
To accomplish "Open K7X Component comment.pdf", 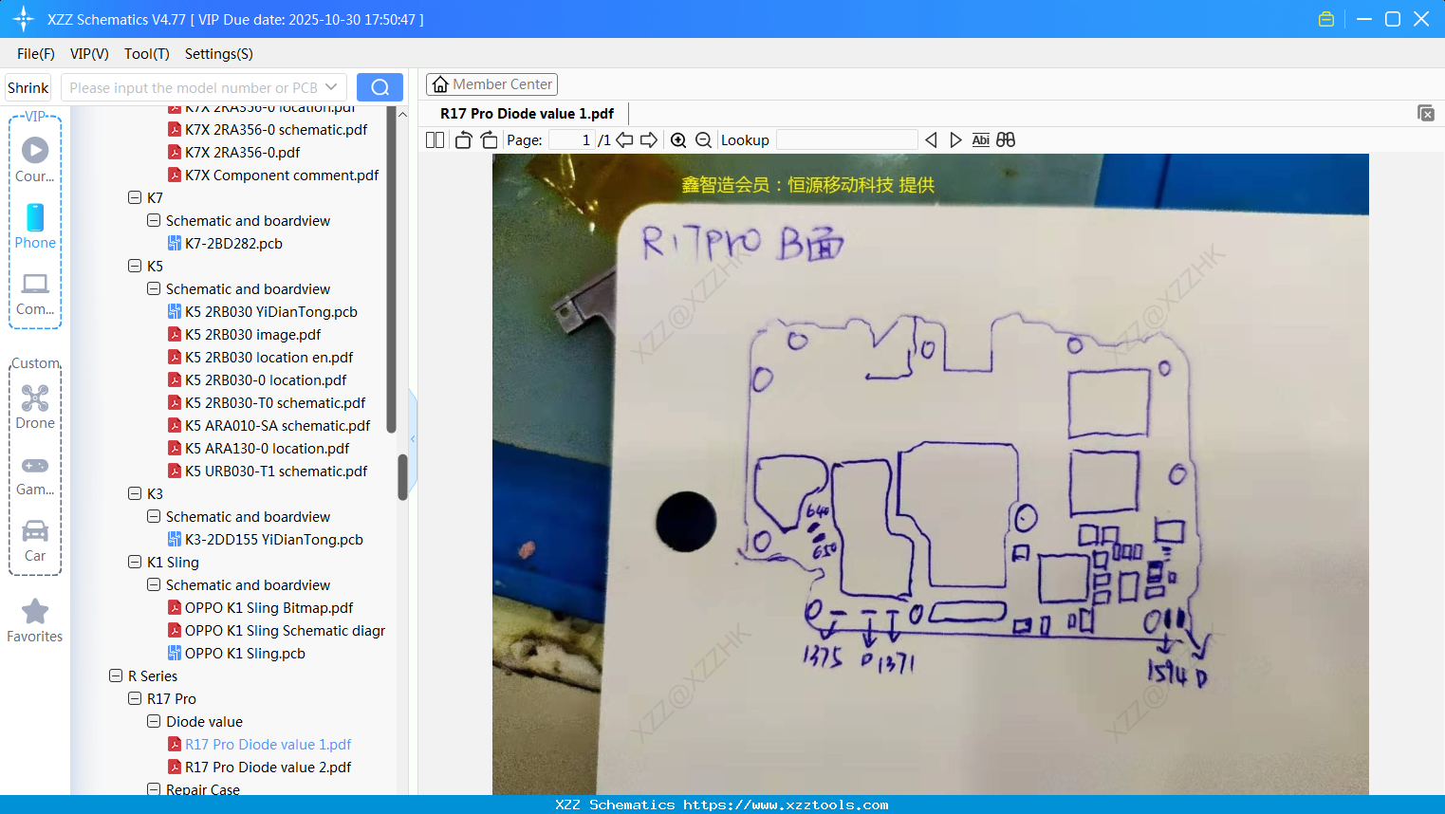I will [x=282, y=175].
